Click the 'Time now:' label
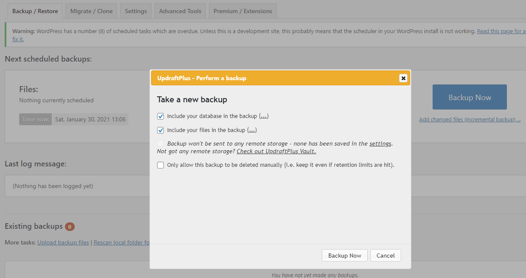The image size is (526, 278). pyautogui.click(x=36, y=119)
